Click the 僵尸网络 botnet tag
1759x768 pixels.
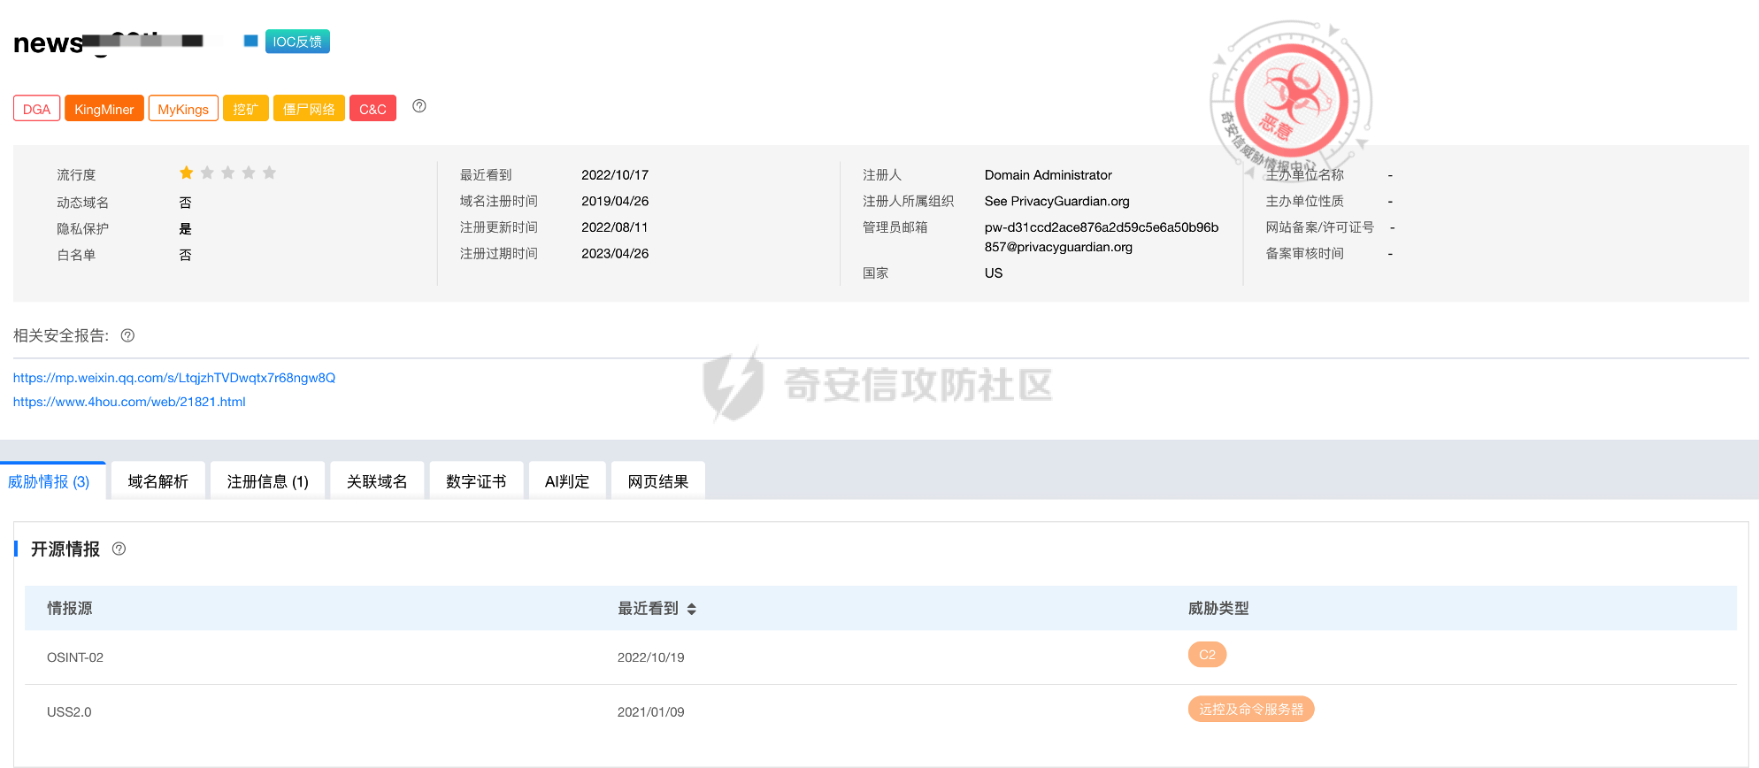[x=309, y=109]
